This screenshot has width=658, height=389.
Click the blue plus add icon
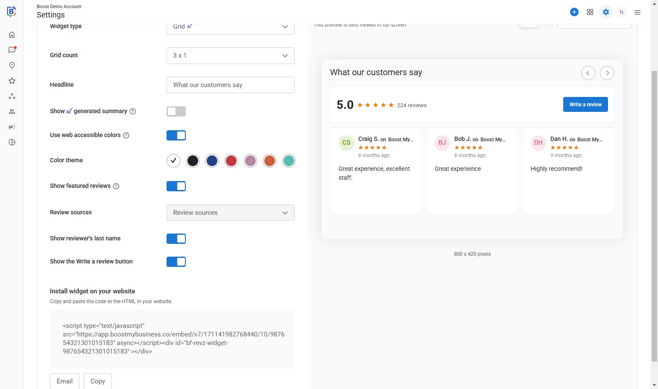tap(574, 12)
